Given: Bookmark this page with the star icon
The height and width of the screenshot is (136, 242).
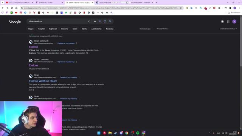Looking at the screenshot, I should tap(181, 8).
